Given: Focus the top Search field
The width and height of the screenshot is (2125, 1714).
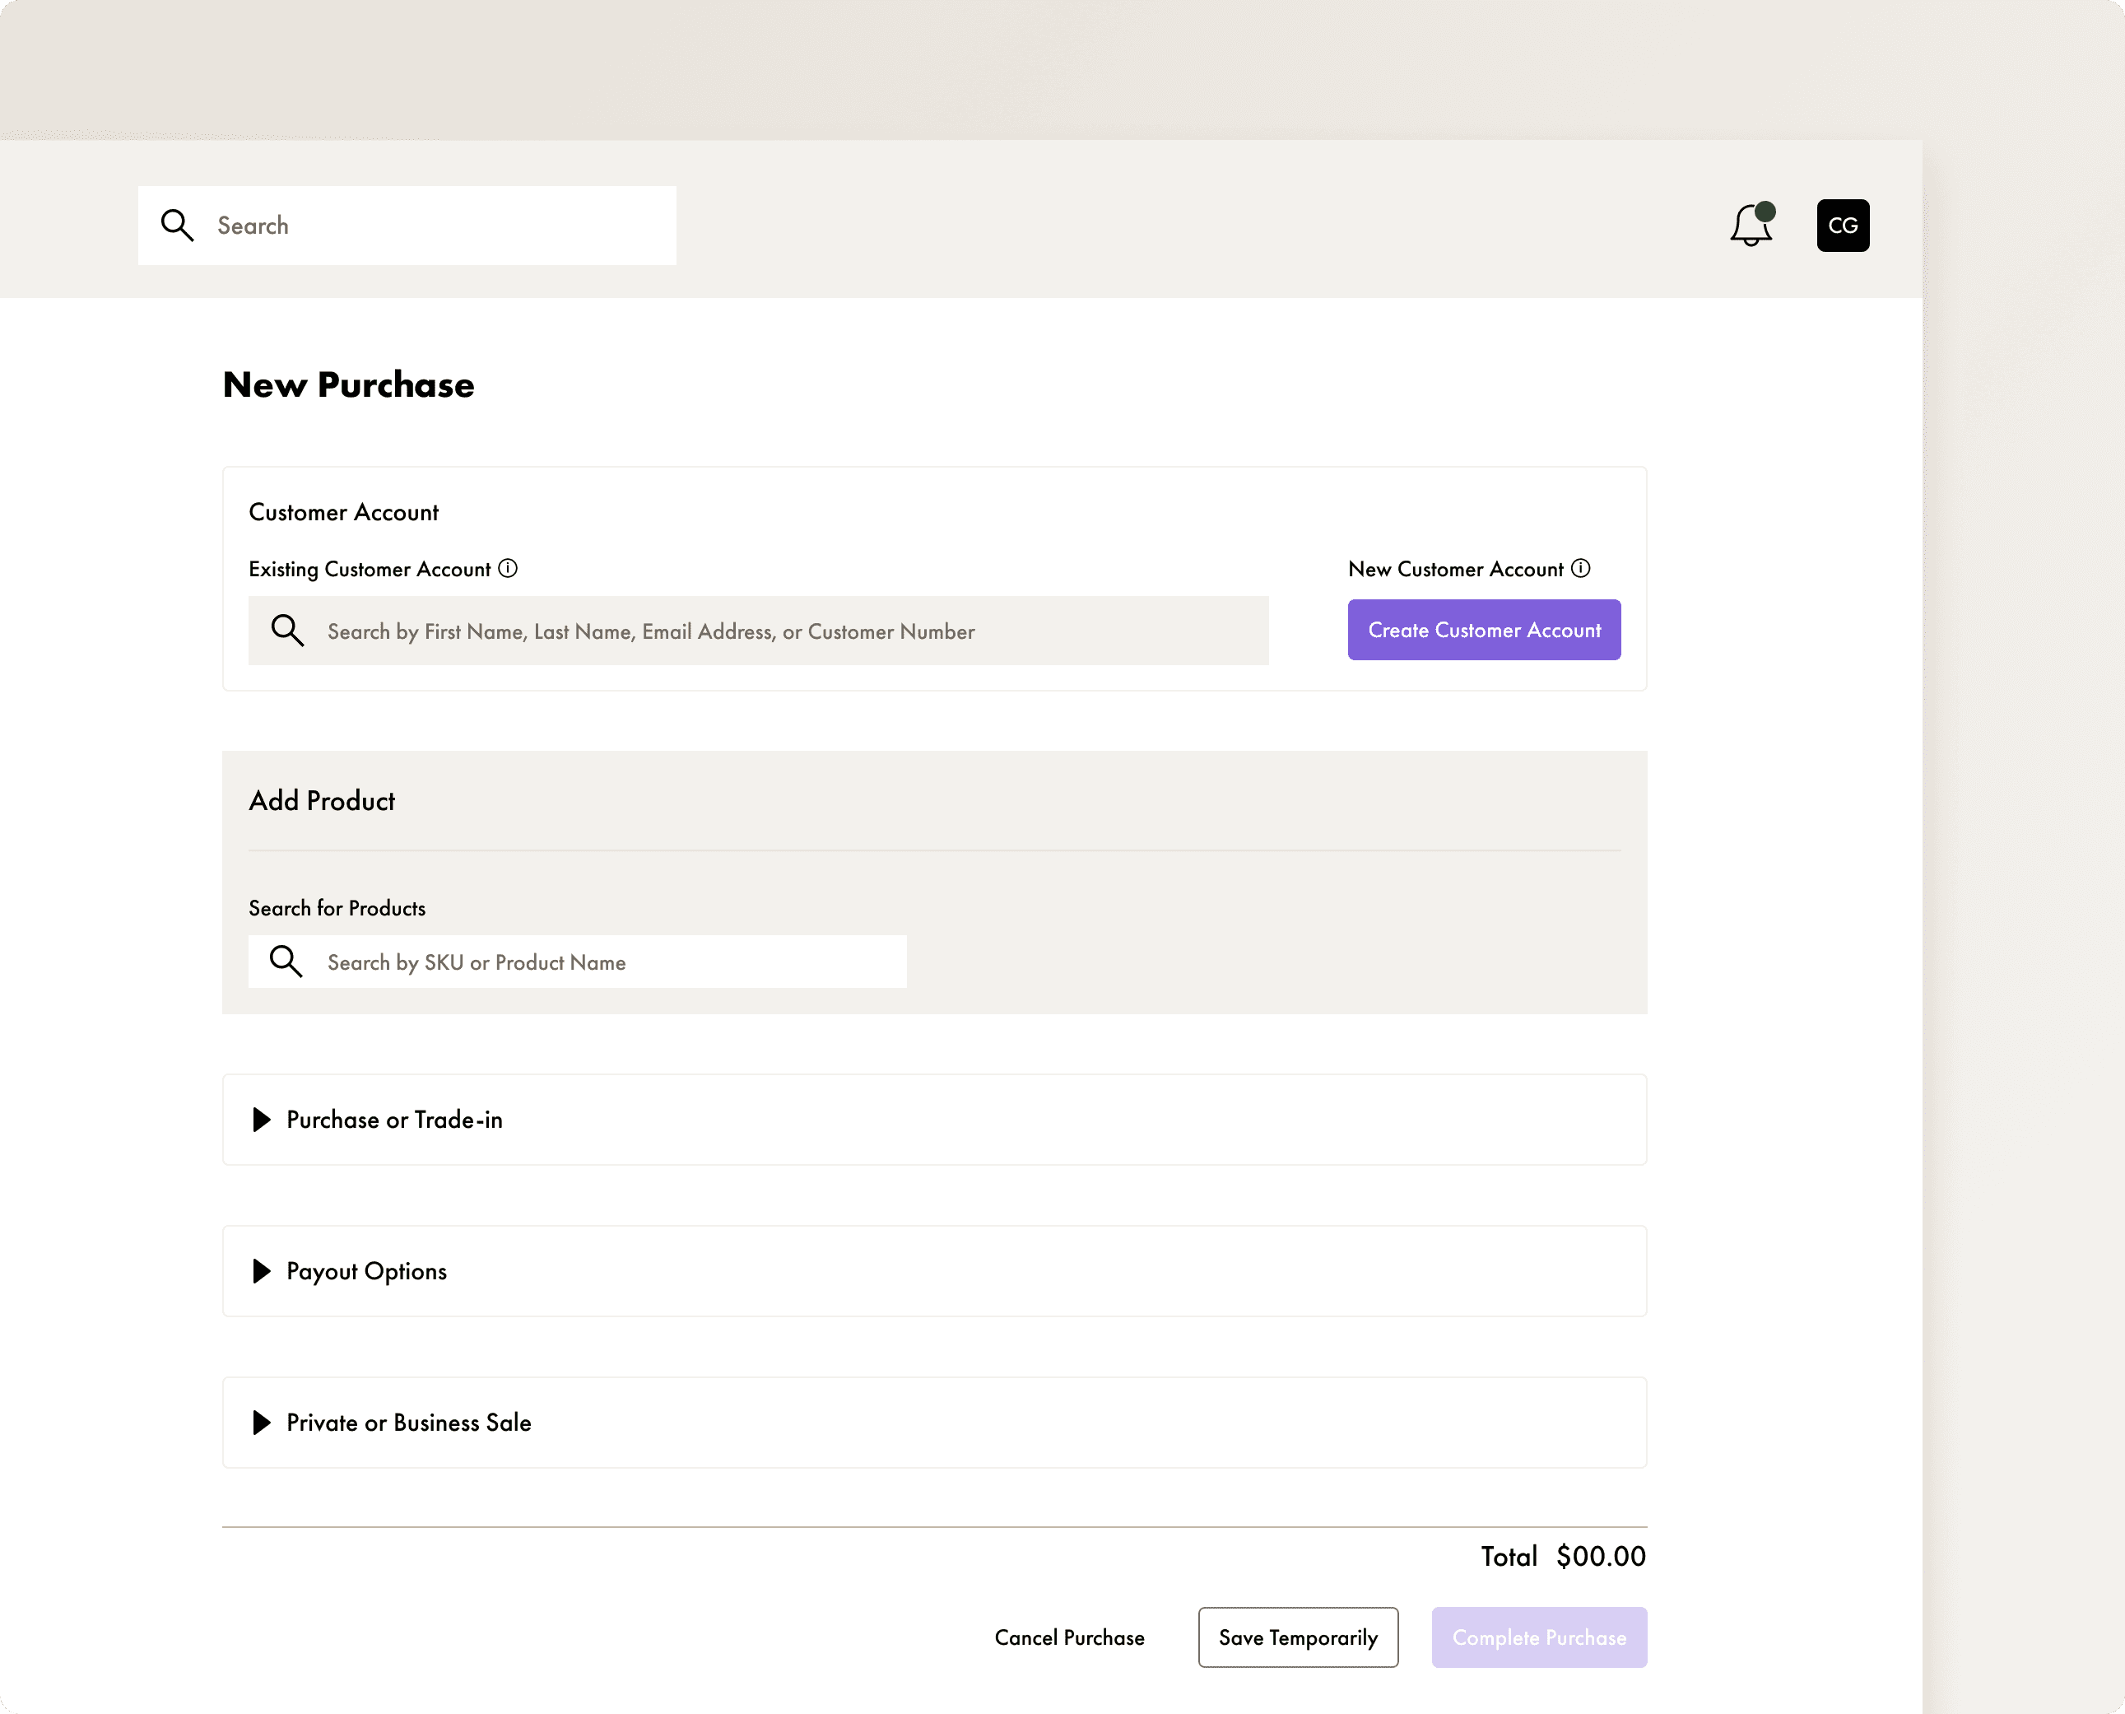Looking at the screenshot, I should pos(435,226).
